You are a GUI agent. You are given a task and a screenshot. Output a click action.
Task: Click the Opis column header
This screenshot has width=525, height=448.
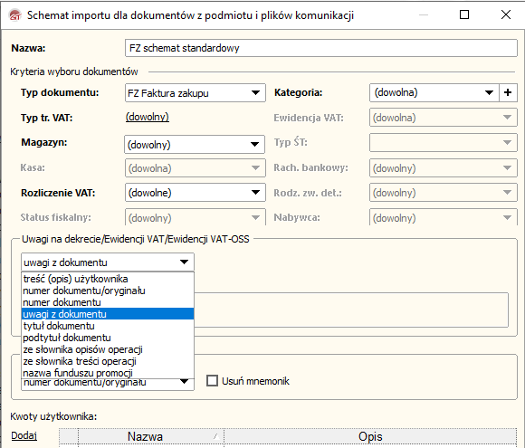point(370,436)
